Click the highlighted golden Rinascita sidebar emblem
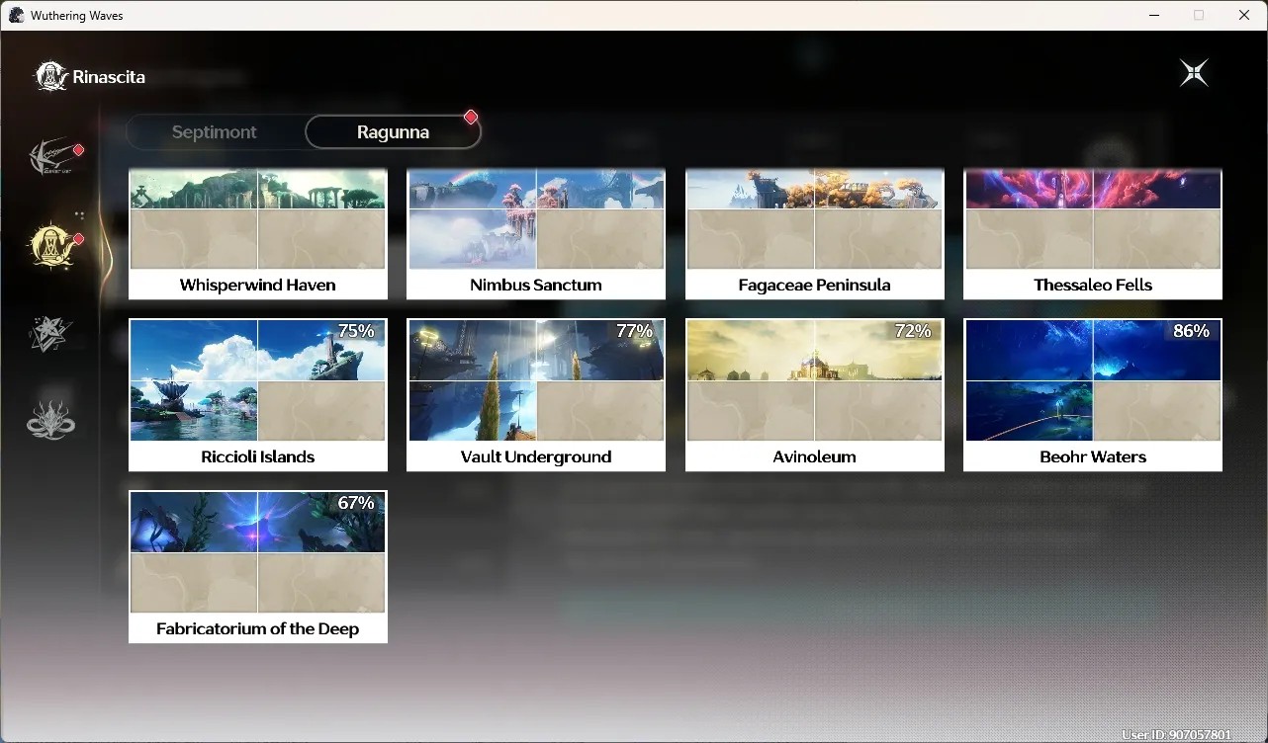 coord(51,244)
